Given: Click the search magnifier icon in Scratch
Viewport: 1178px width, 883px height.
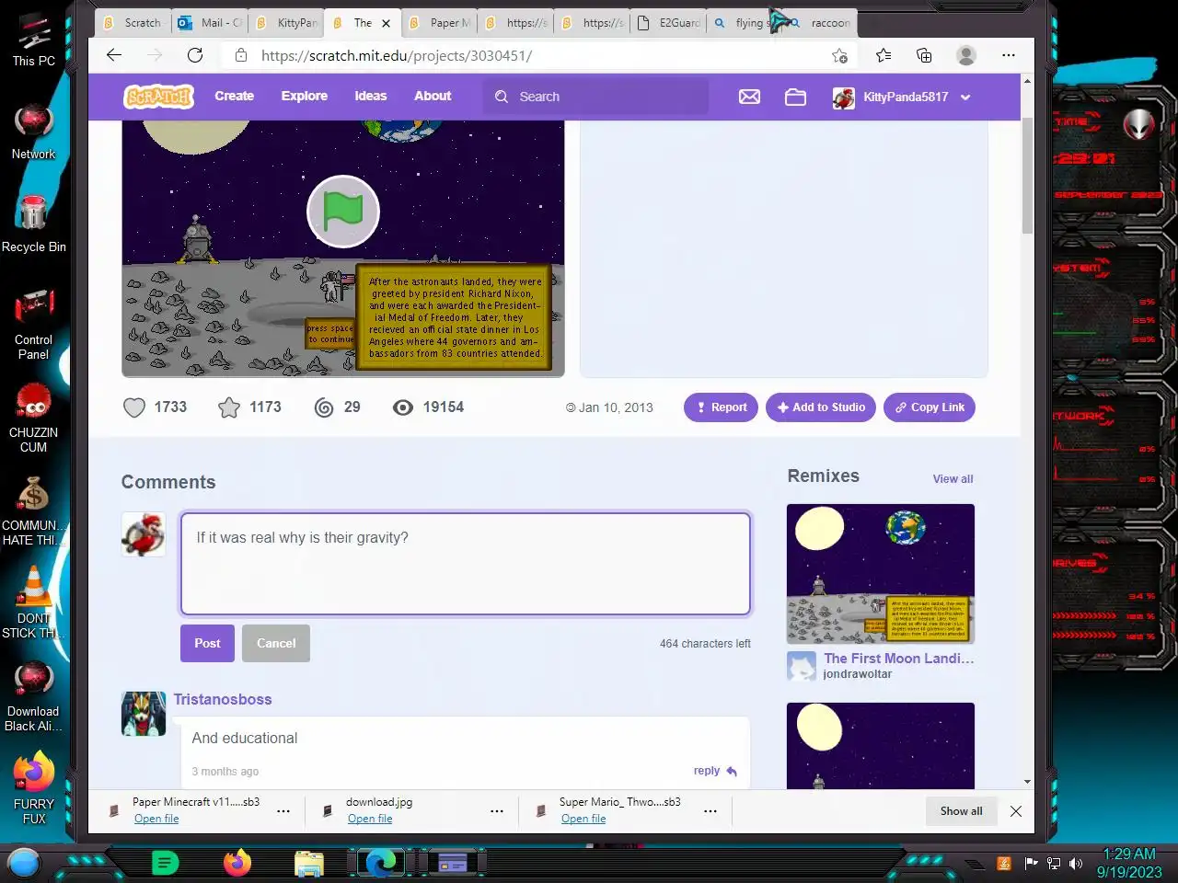Looking at the screenshot, I should pos(502,97).
